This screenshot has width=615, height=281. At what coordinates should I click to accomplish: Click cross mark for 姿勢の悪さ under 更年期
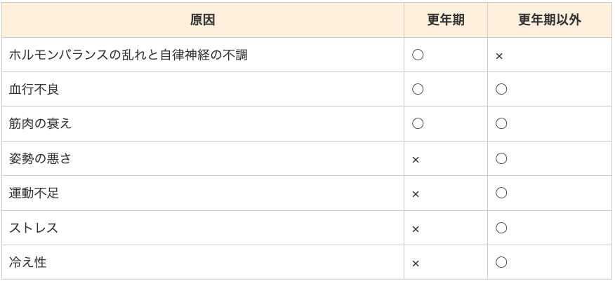click(x=416, y=160)
